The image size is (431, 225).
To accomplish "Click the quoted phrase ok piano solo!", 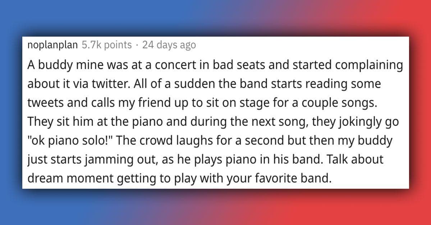I will 71,141.
